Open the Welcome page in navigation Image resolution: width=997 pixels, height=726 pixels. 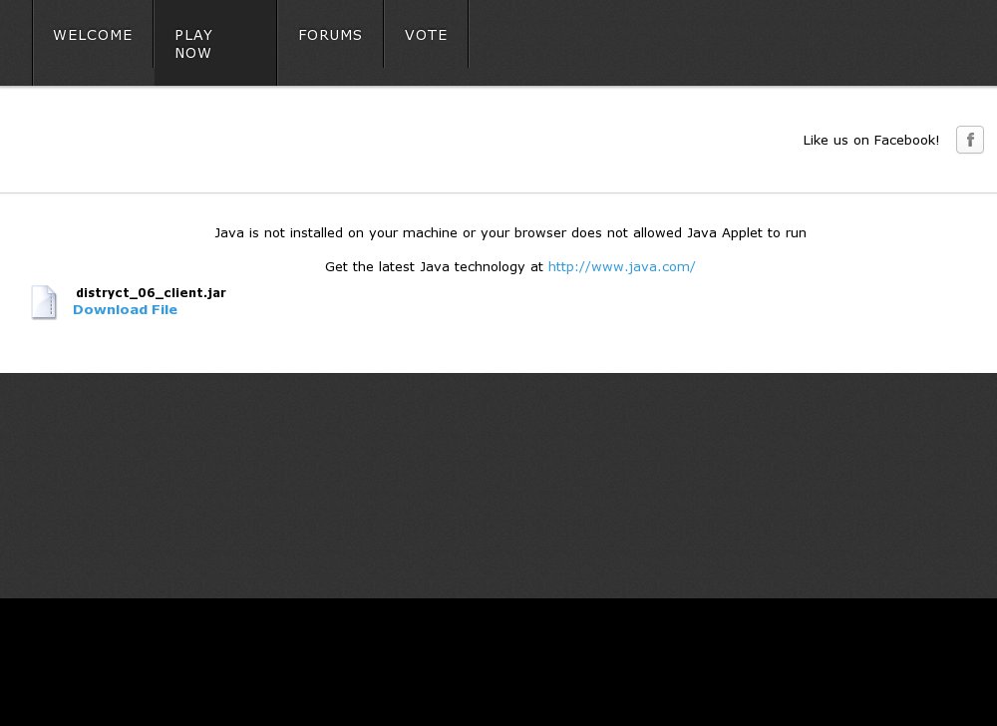(93, 36)
